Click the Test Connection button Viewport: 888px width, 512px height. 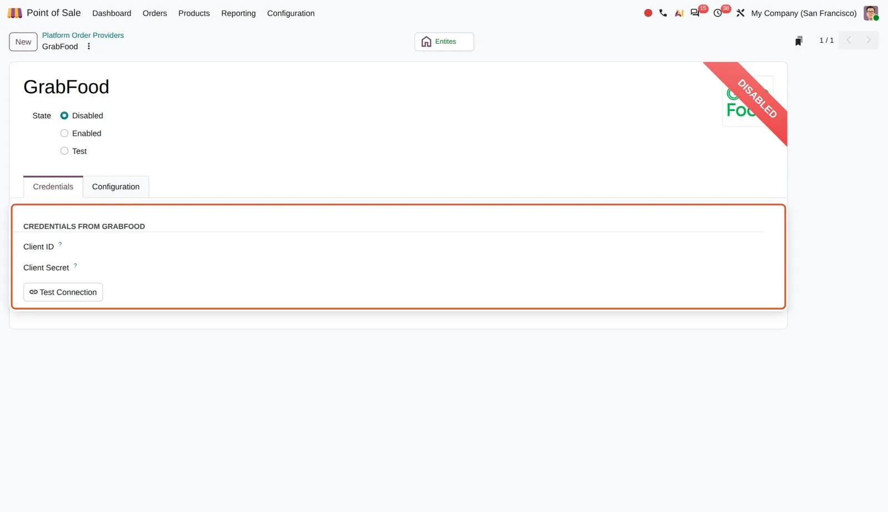tap(63, 292)
